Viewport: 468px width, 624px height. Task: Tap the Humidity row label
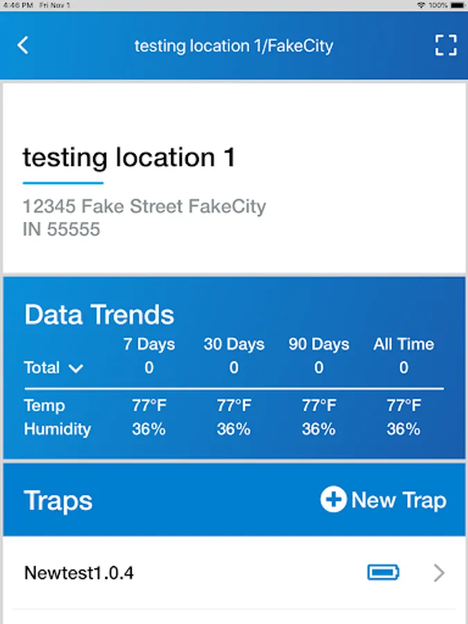pyautogui.click(x=58, y=429)
